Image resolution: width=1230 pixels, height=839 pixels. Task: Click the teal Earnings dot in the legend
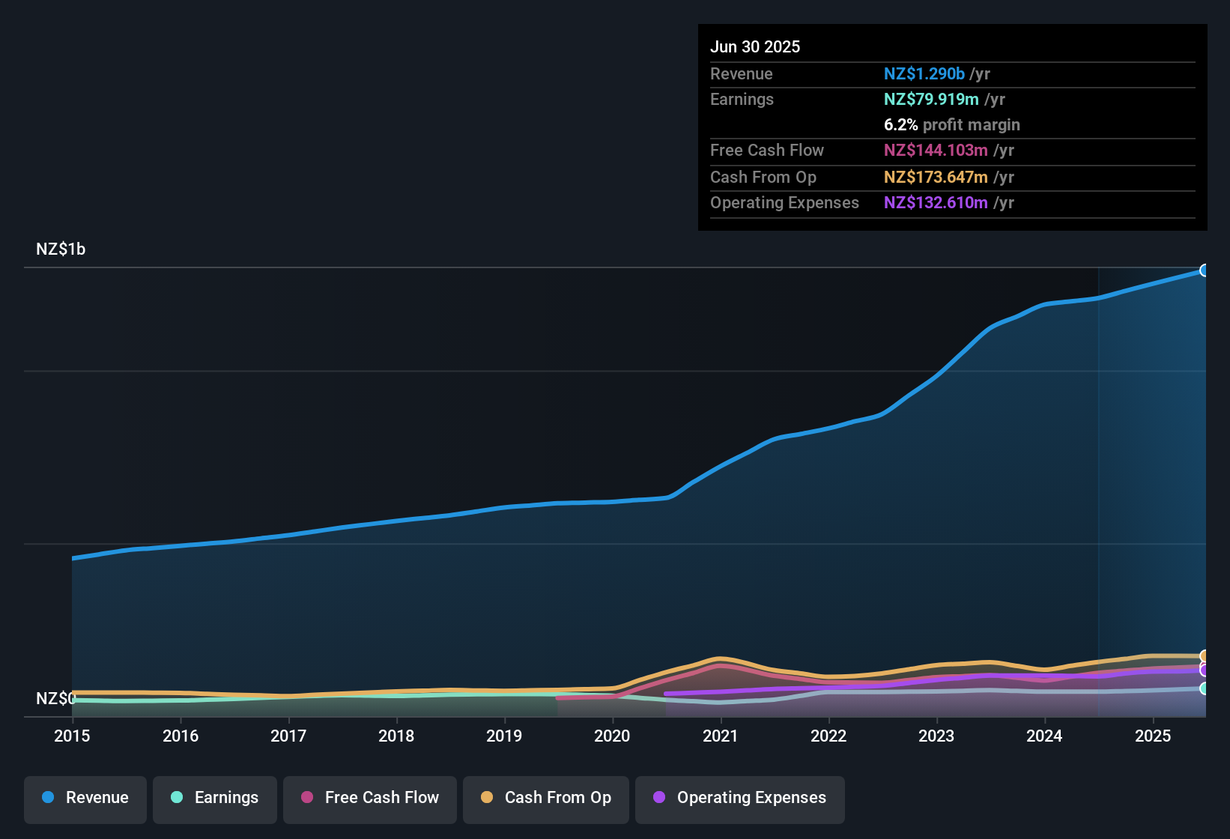click(177, 798)
